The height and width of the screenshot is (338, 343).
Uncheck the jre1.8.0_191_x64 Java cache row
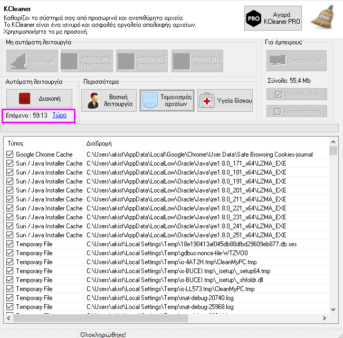9,181
